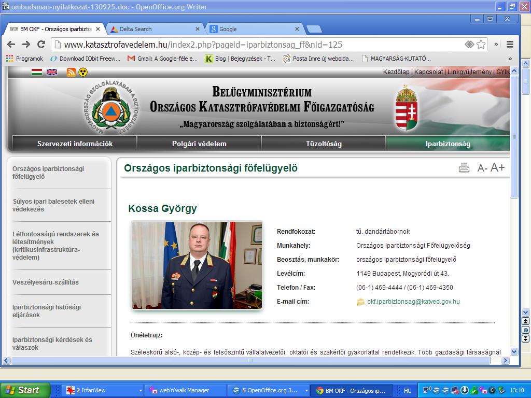
Task: Open the Gmail bookmark
Action: pos(162,59)
